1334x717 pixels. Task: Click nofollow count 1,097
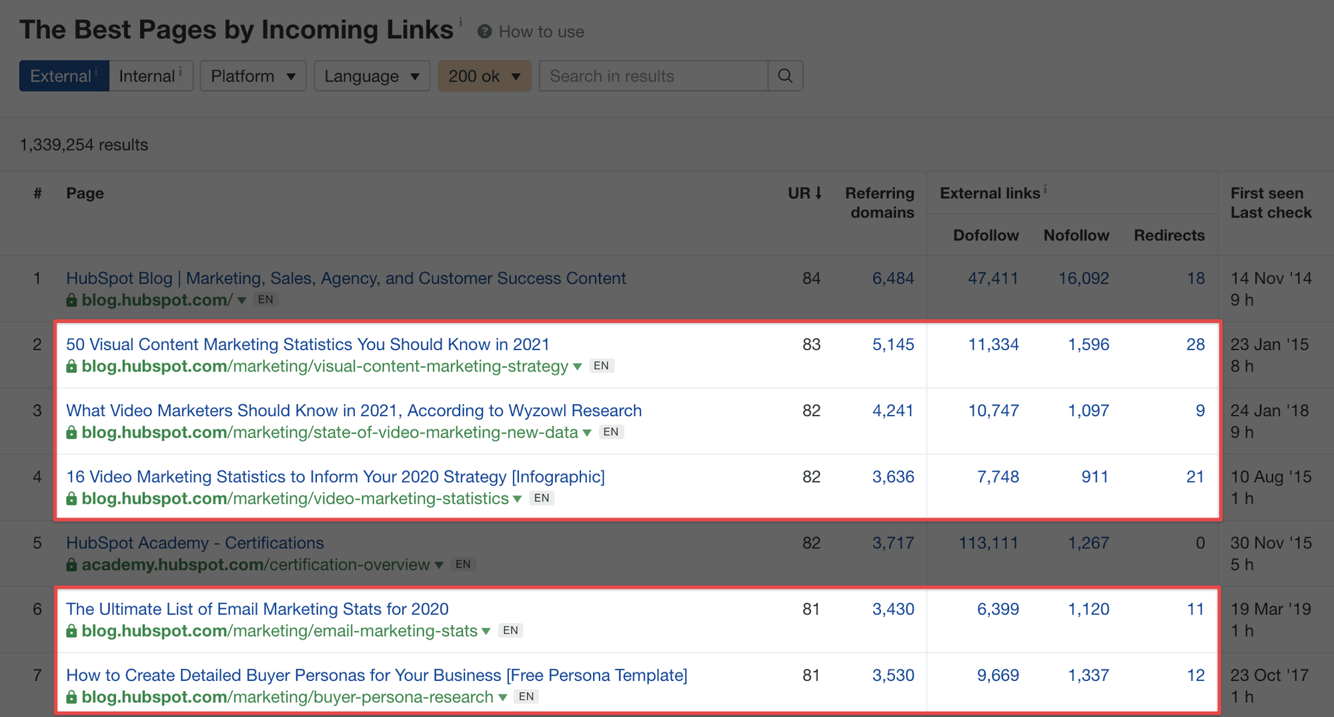click(x=1089, y=410)
